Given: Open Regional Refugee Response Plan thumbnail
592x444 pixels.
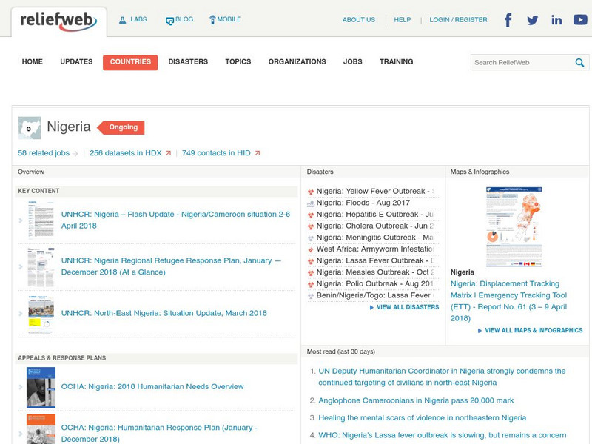Looking at the screenshot, I should 41,268.
